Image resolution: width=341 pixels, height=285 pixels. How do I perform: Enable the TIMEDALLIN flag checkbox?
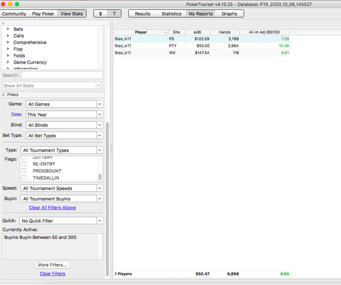(24, 178)
